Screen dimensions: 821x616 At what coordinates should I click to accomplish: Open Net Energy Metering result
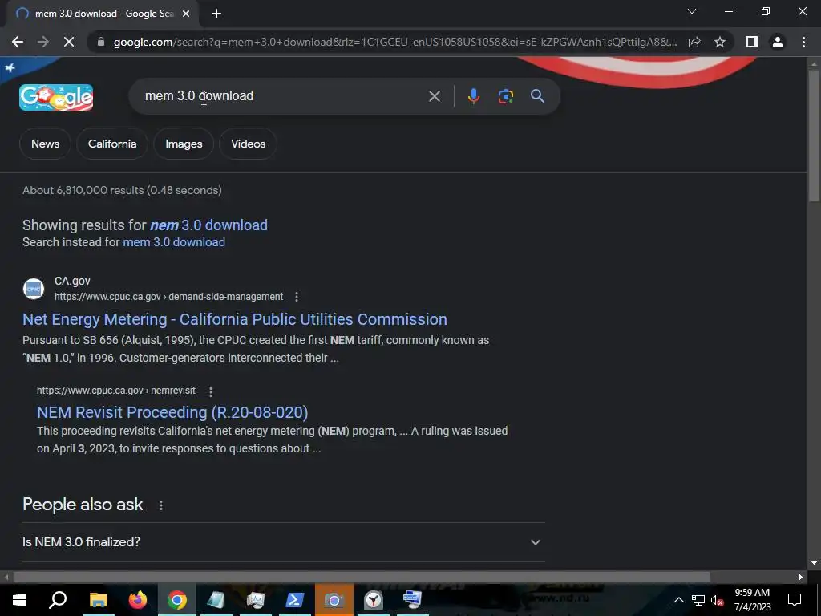(235, 319)
